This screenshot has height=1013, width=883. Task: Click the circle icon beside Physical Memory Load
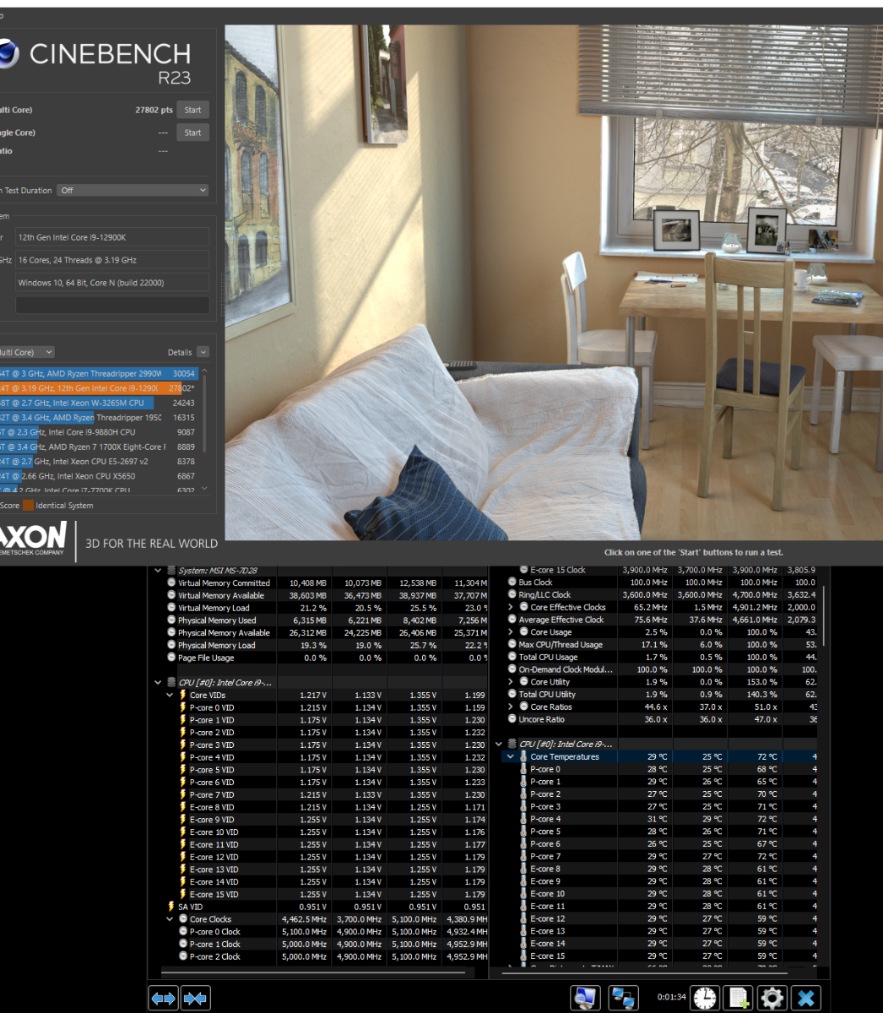click(x=171, y=645)
